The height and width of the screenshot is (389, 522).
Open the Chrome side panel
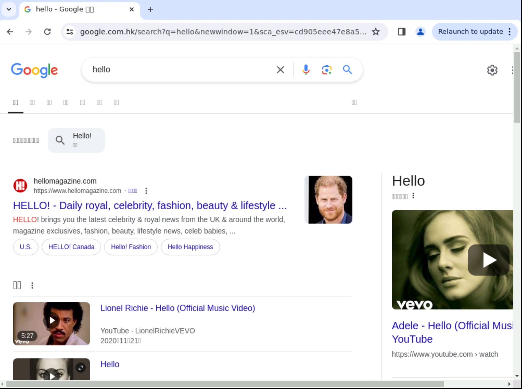coord(401,31)
